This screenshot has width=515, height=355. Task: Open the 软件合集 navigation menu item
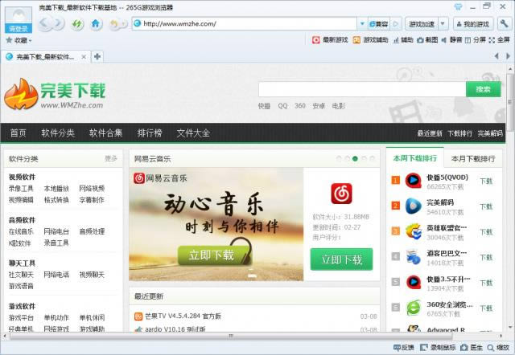coord(105,133)
